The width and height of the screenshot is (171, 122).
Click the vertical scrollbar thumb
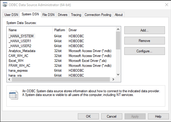118,40
